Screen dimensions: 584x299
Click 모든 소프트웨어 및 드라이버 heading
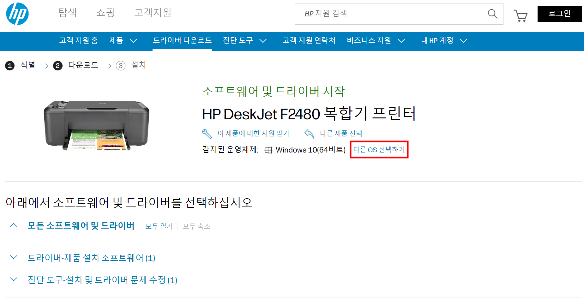81,226
